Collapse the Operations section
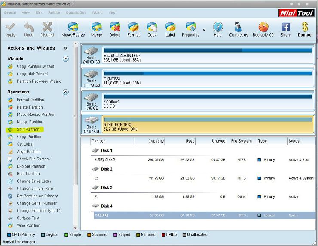The image size is (318, 246). tap(65, 92)
